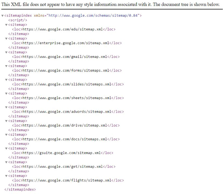
Task: Collapse the sitemap node containing drive/sitemap.xml
Action: [6, 121]
